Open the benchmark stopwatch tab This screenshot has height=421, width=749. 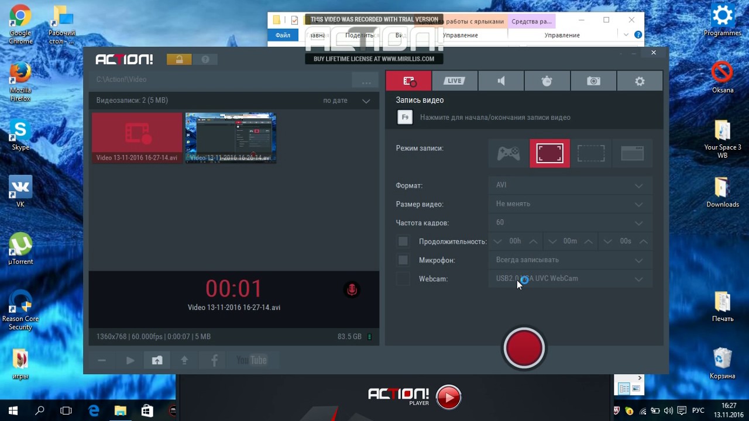(x=547, y=81)
